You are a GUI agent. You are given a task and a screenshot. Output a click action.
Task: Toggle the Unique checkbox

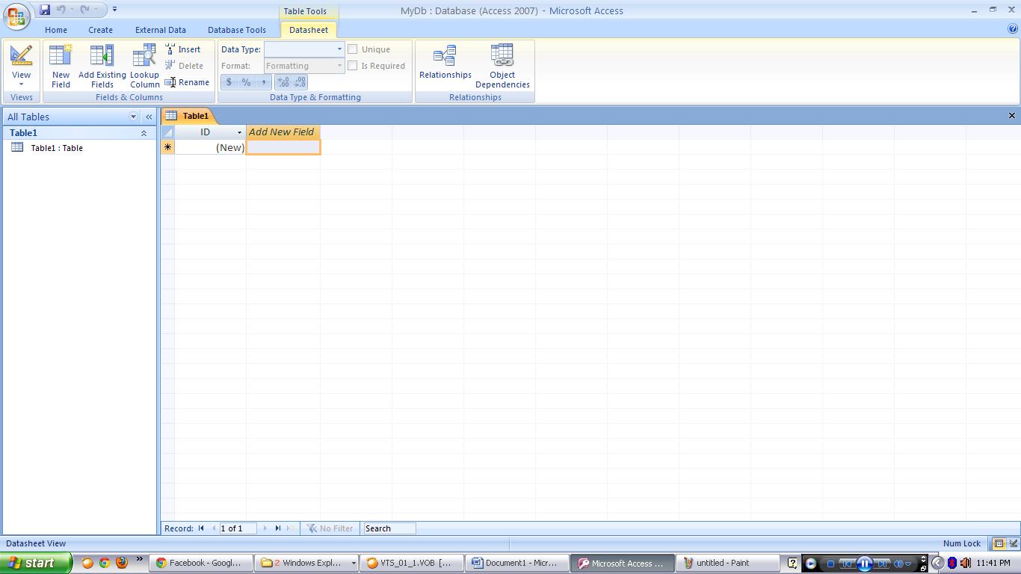pyautogui.click(x=352, y=49)
